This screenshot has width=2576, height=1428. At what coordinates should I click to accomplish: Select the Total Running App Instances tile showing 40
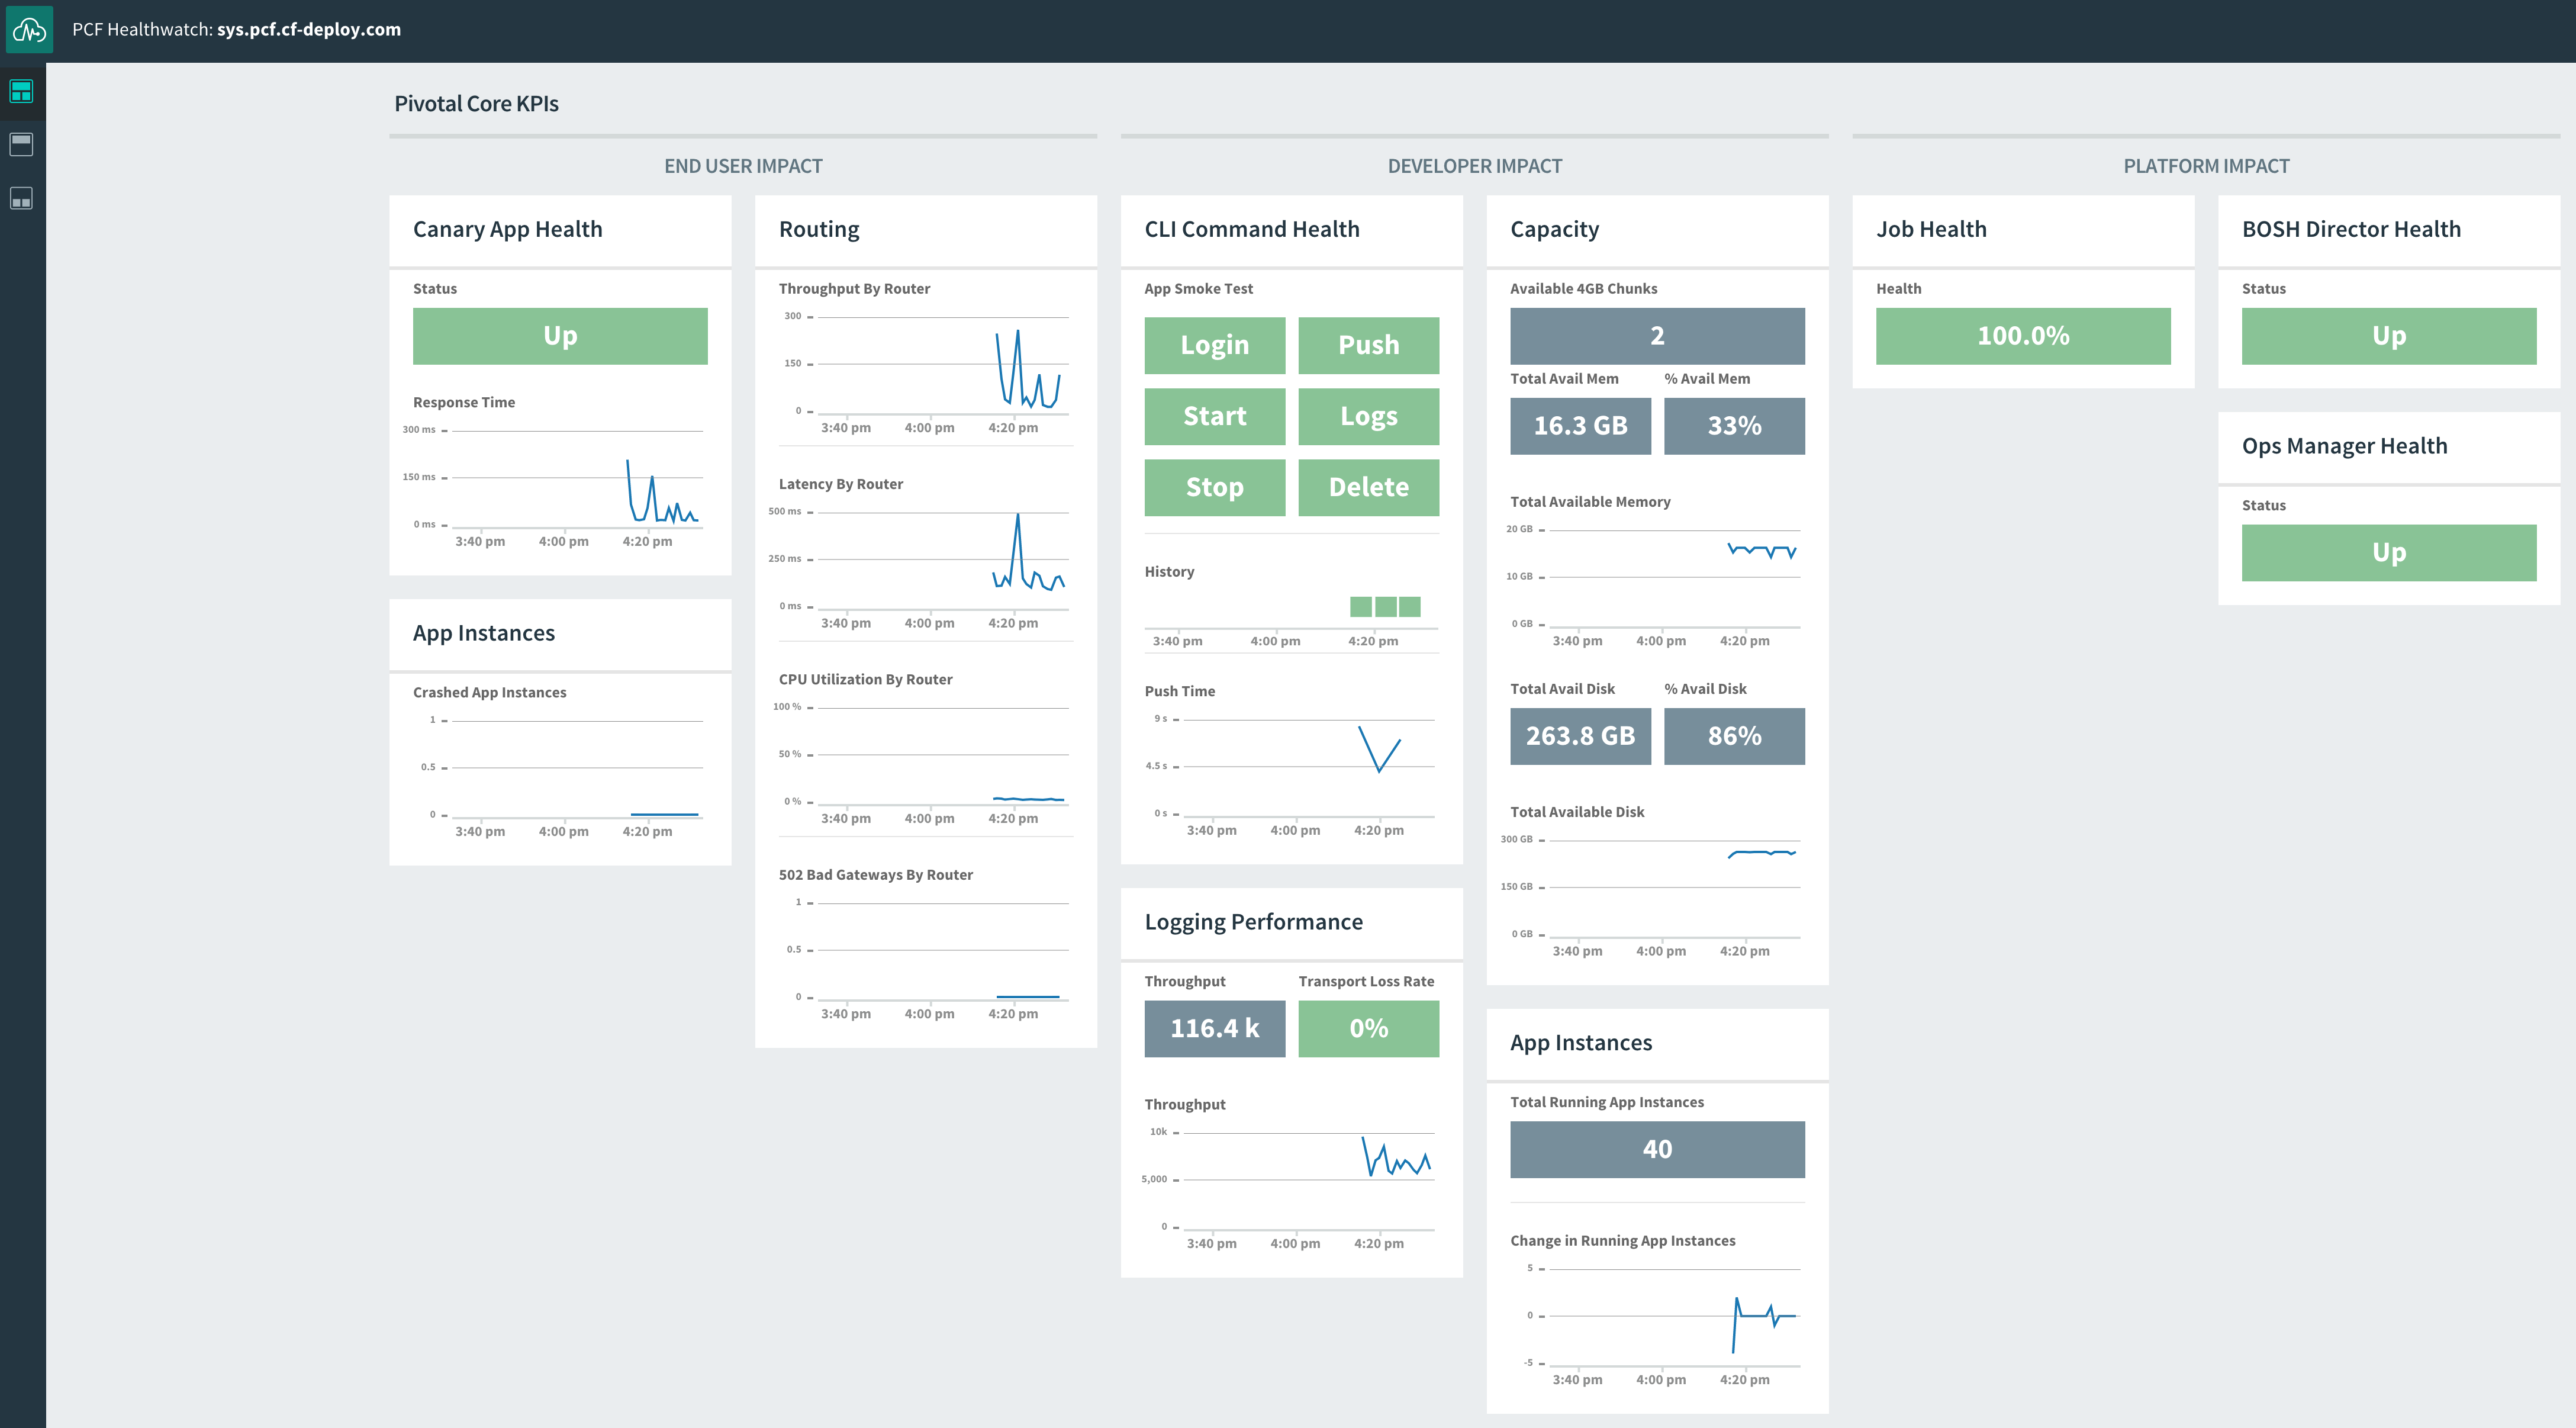(x=1656, y=1148)
